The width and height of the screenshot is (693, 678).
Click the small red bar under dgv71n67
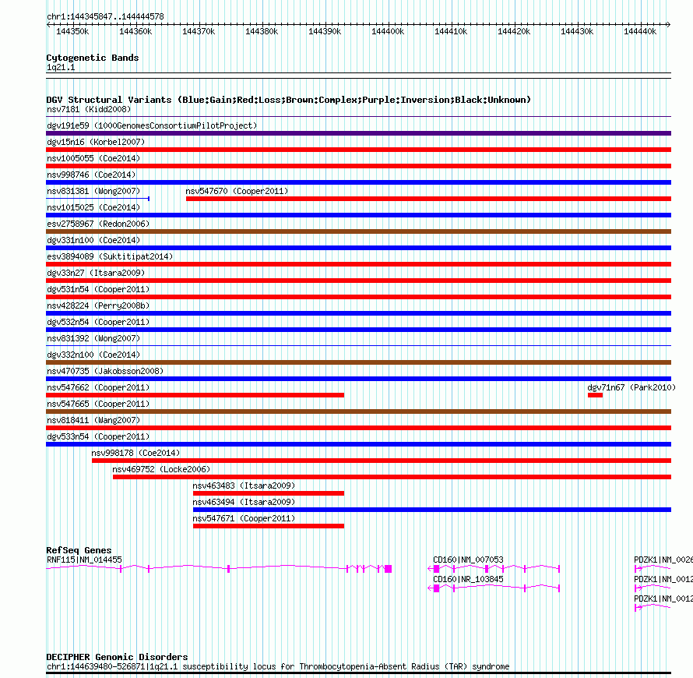click(596, 395)
